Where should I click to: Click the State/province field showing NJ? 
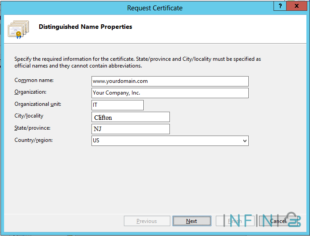point(130,129)
